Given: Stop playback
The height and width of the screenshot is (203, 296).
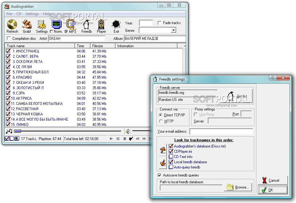Looking at the screenshot, I should pyautogui.click(x=124, y=139).
